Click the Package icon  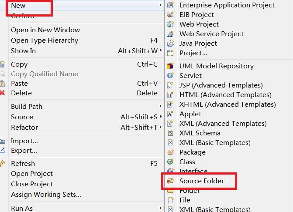(x=171, y=152)
